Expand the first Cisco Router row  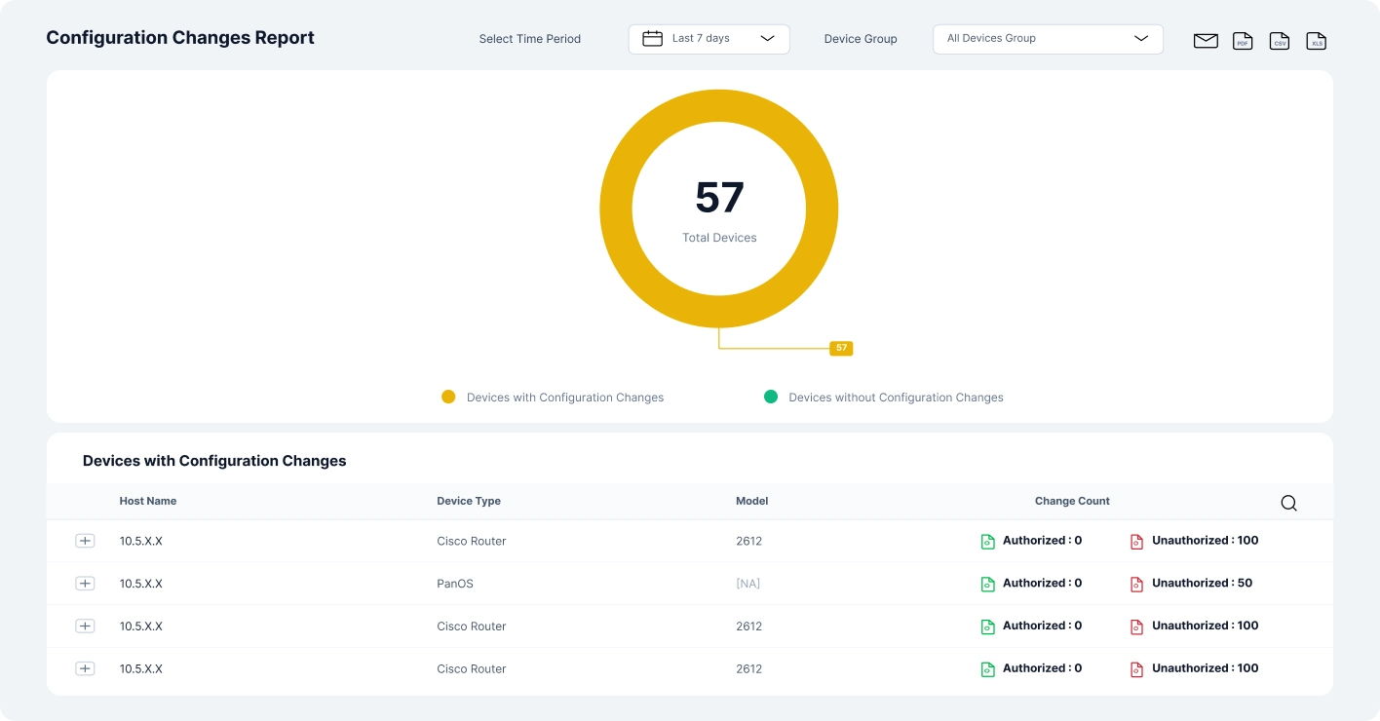(85, 540)
